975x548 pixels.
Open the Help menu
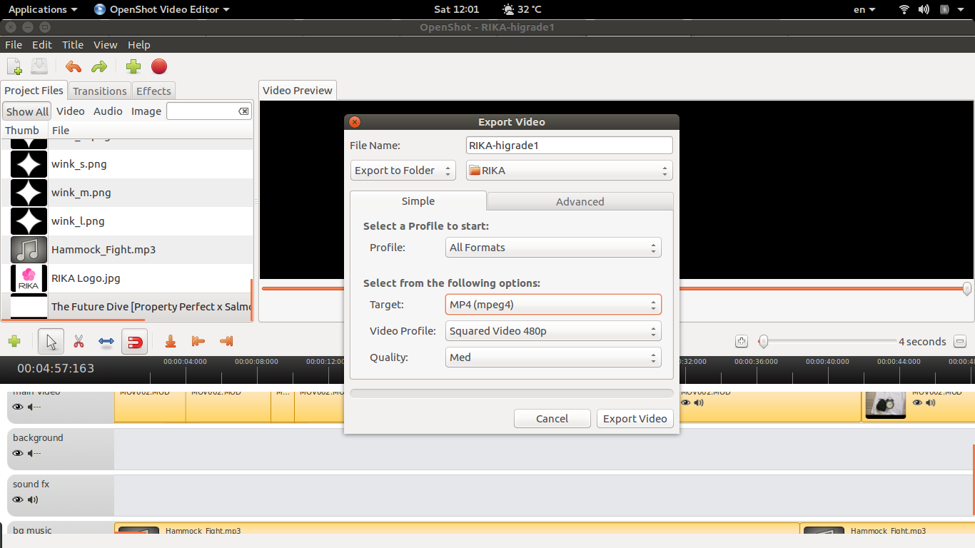pos(139,44)
